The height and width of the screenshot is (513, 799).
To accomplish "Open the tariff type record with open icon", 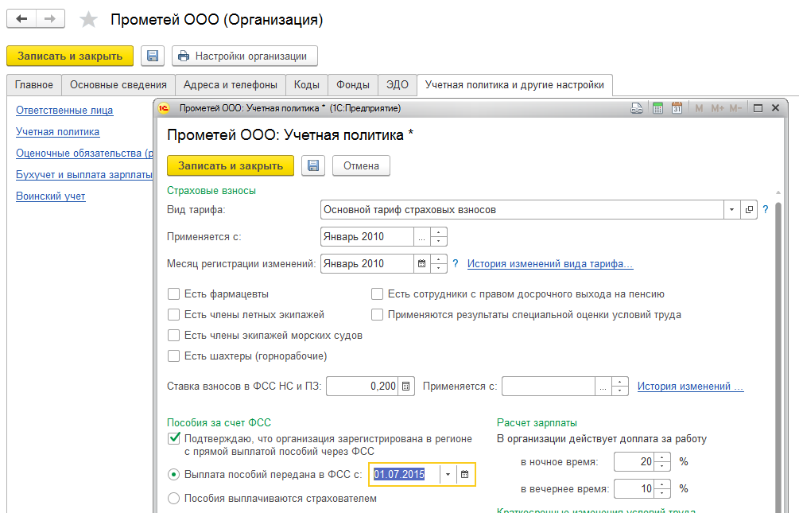I will [x=749, y=210].
